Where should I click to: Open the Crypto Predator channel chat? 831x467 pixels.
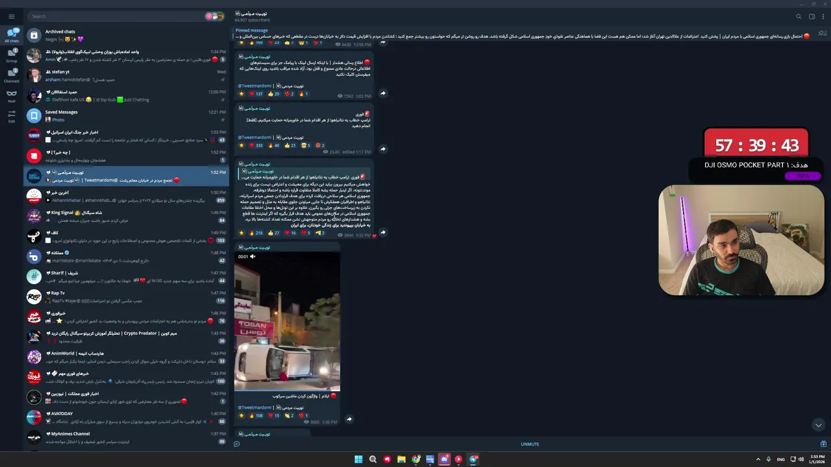point(127,337)
